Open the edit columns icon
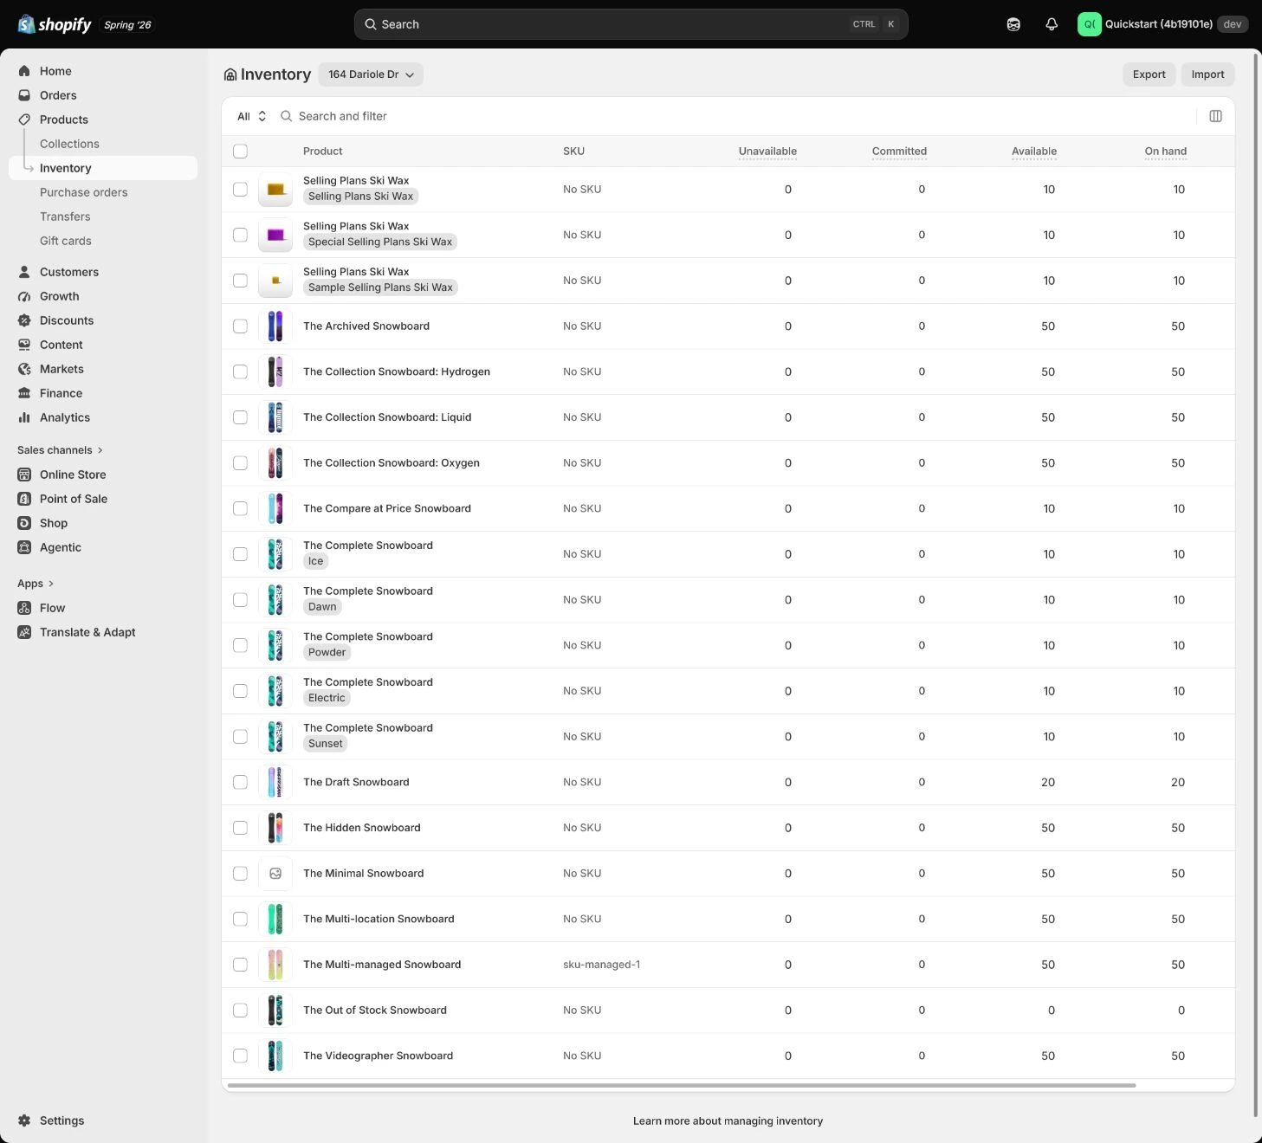1262x1143 pixels. coord(1215,116)
